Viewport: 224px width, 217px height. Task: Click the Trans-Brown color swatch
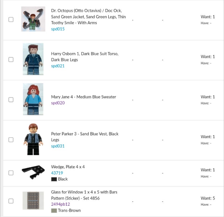pos(54,210)
